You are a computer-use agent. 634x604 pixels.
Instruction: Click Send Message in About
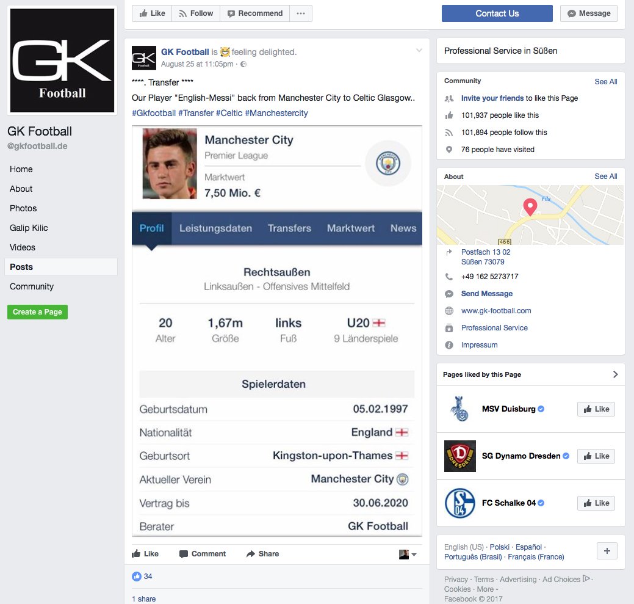coord(487,293)
